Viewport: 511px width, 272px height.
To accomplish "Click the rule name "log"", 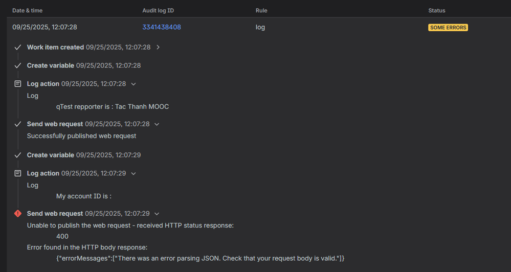I will [260, 27].
